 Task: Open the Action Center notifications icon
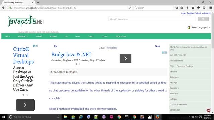click(200, 117)
